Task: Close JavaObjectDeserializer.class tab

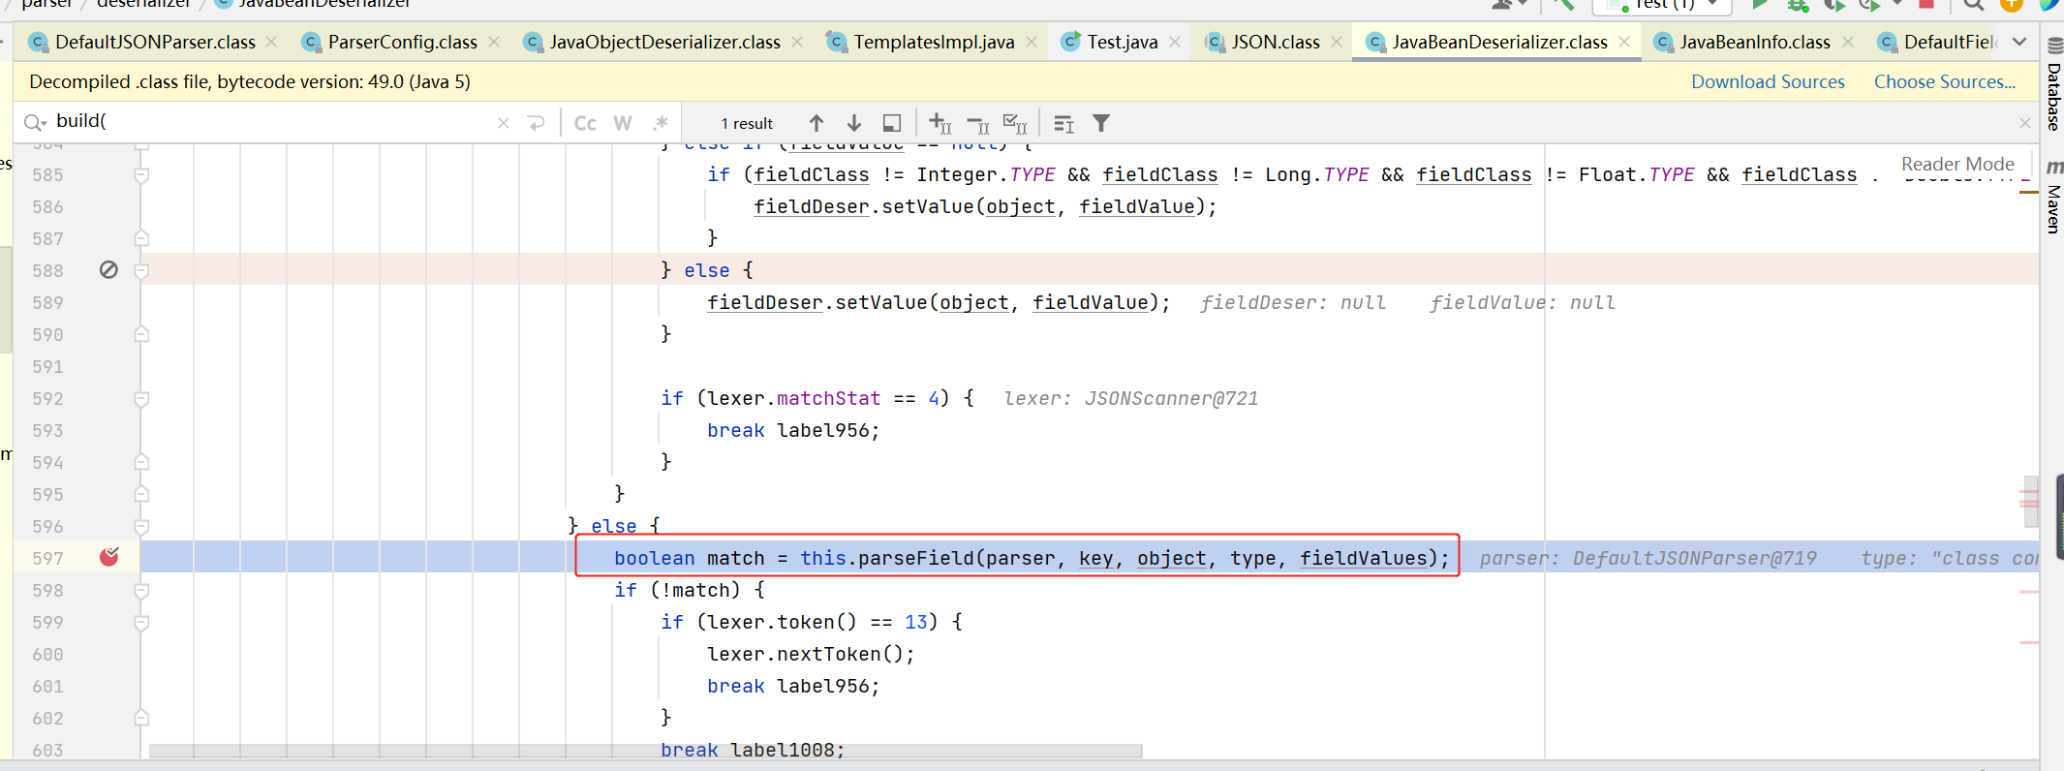Action: pyautogui.click(x=797, y=42)
